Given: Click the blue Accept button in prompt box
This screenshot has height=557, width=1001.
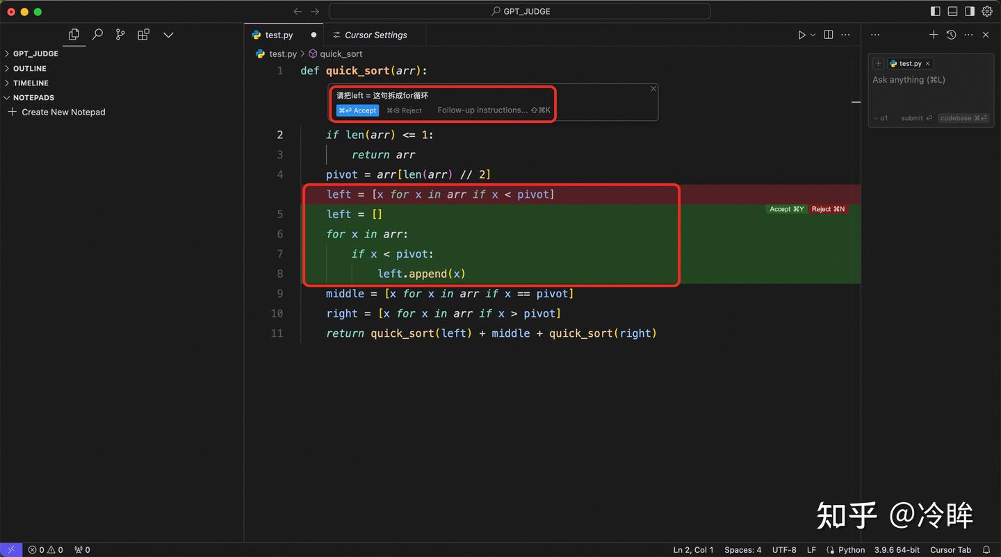Looking at the screenshot, I should [x=357, y=110].
